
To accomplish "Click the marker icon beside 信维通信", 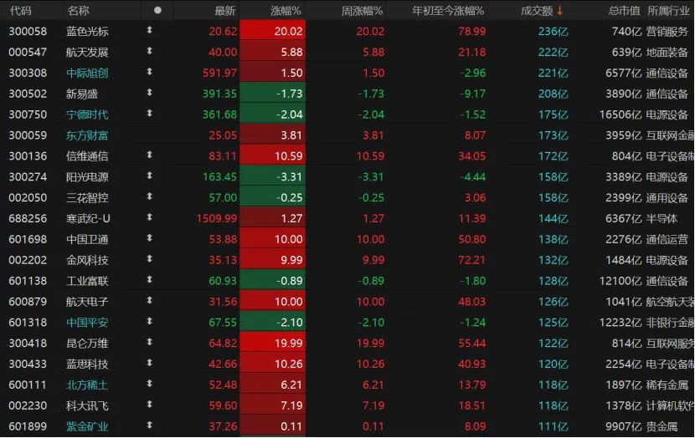I will pos(150,155).
